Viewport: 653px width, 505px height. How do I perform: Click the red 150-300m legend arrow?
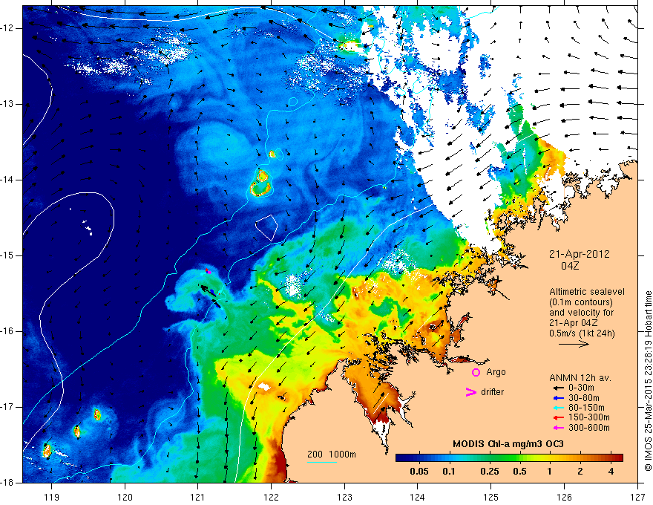coord(557,418)
